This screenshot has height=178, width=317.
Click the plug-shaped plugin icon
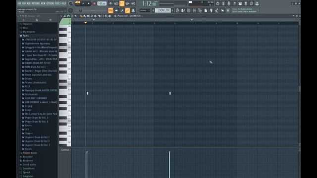click(211, 10)
